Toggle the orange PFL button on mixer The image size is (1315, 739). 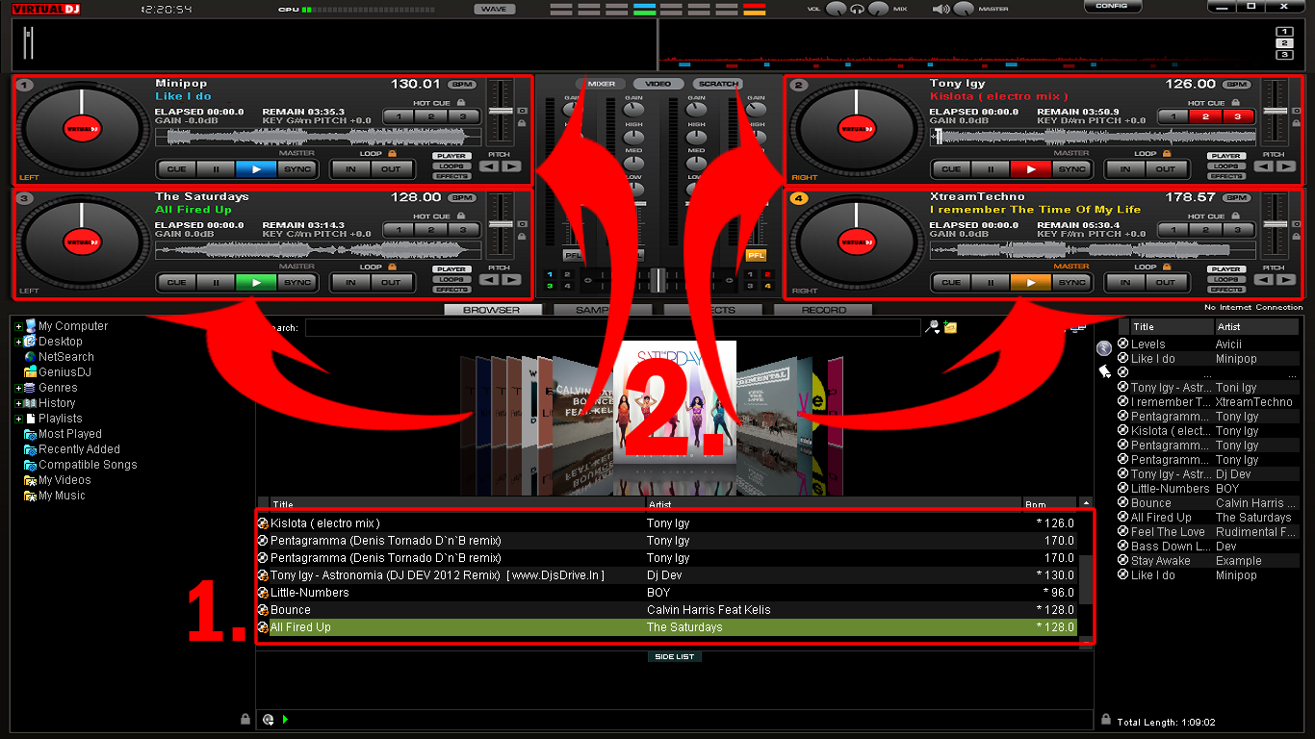[x=756, y=255]
